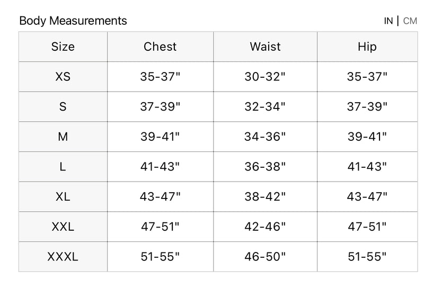Screen dimensions: 424x289
Task: Click the XS chest value 35-37"
Action: click(160, 77)
